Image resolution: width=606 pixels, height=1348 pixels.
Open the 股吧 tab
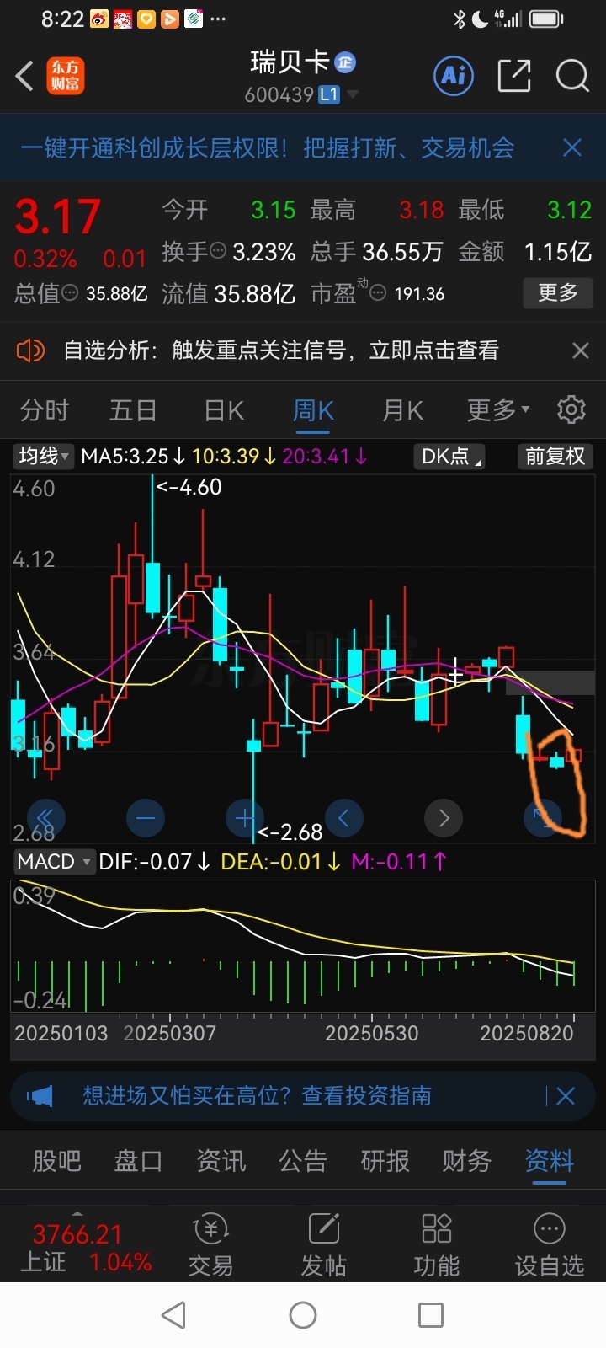click(x=56, y=1161)
